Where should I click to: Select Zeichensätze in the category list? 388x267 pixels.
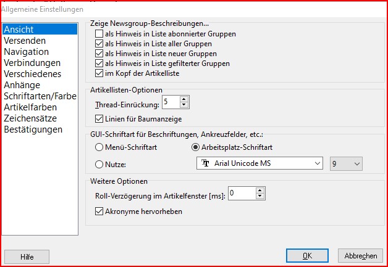(x=30, y=118)
